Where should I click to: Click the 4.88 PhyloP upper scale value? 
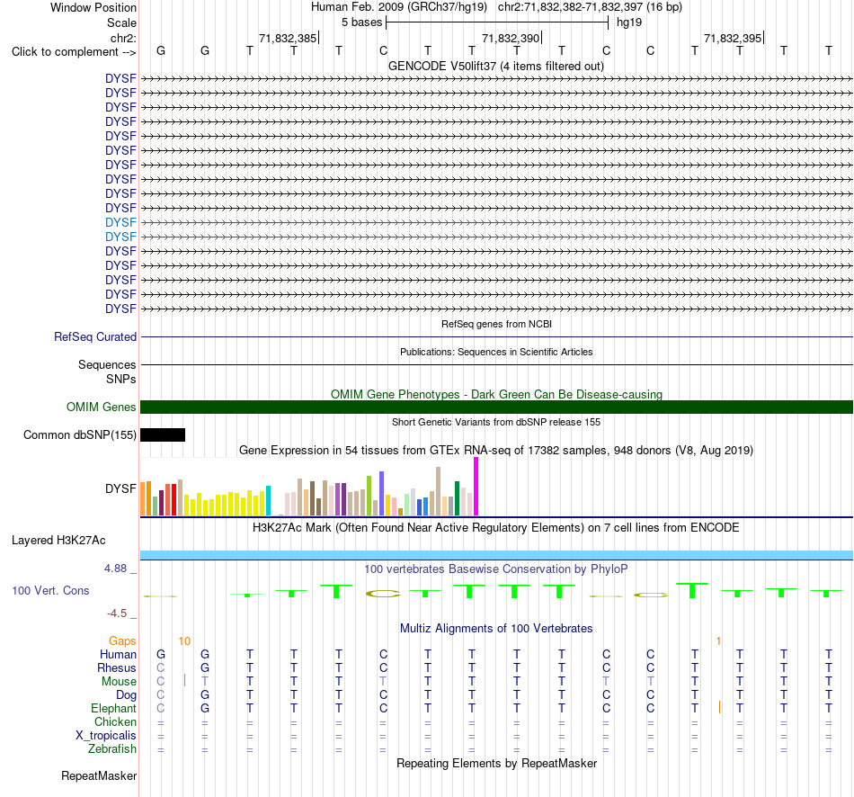[115, 568]
